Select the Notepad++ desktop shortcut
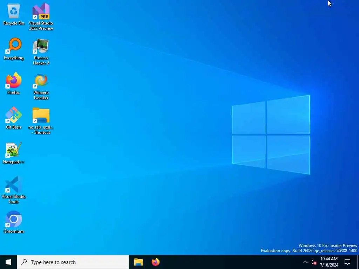 [14, 153]
